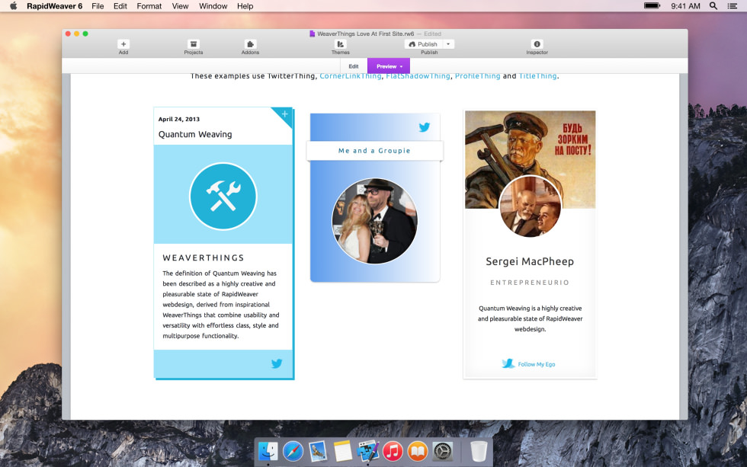Open the Mail stamp icon in the Dock
Screen dimensions: 747x467
318,451
